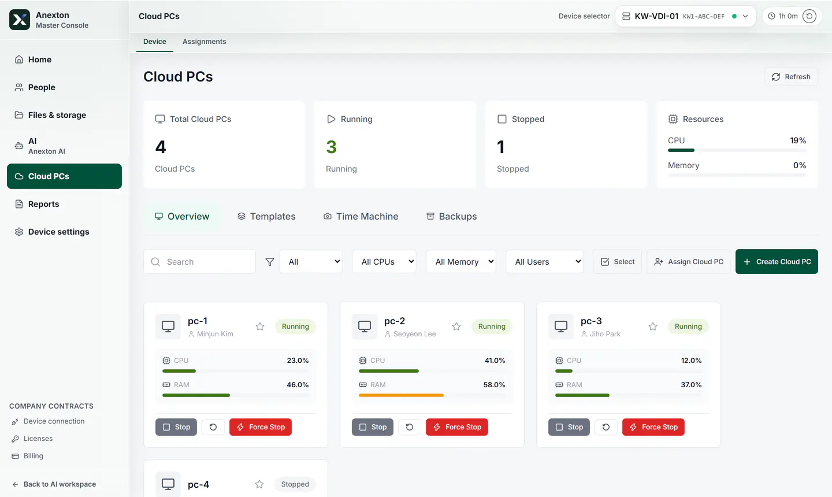Open Reports in the sidebar

point(64,204)
